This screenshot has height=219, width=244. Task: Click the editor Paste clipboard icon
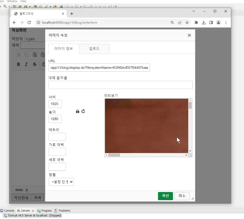pyautogui.click(x=35, y=55)
